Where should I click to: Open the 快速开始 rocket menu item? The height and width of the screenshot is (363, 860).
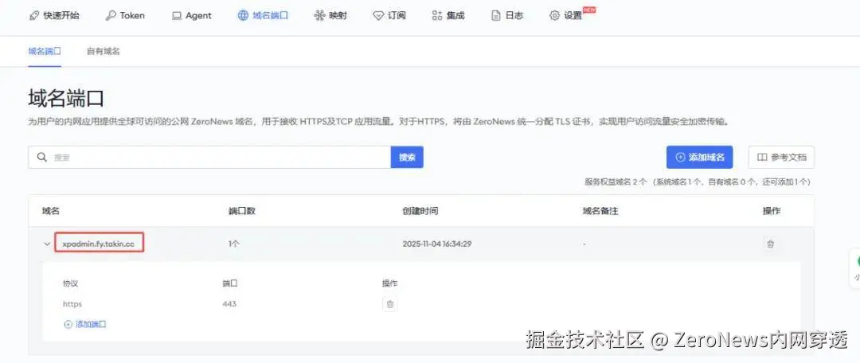(x=54, y=15)
